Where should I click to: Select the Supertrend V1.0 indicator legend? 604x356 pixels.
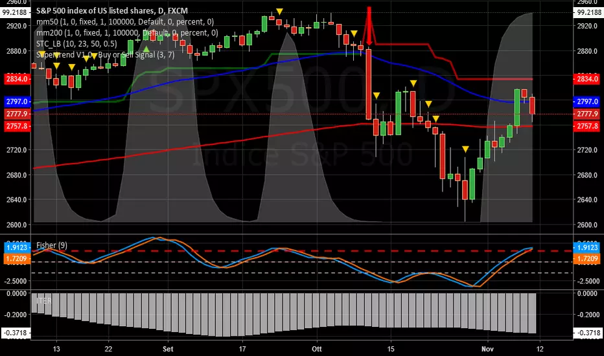coord(105,54)
